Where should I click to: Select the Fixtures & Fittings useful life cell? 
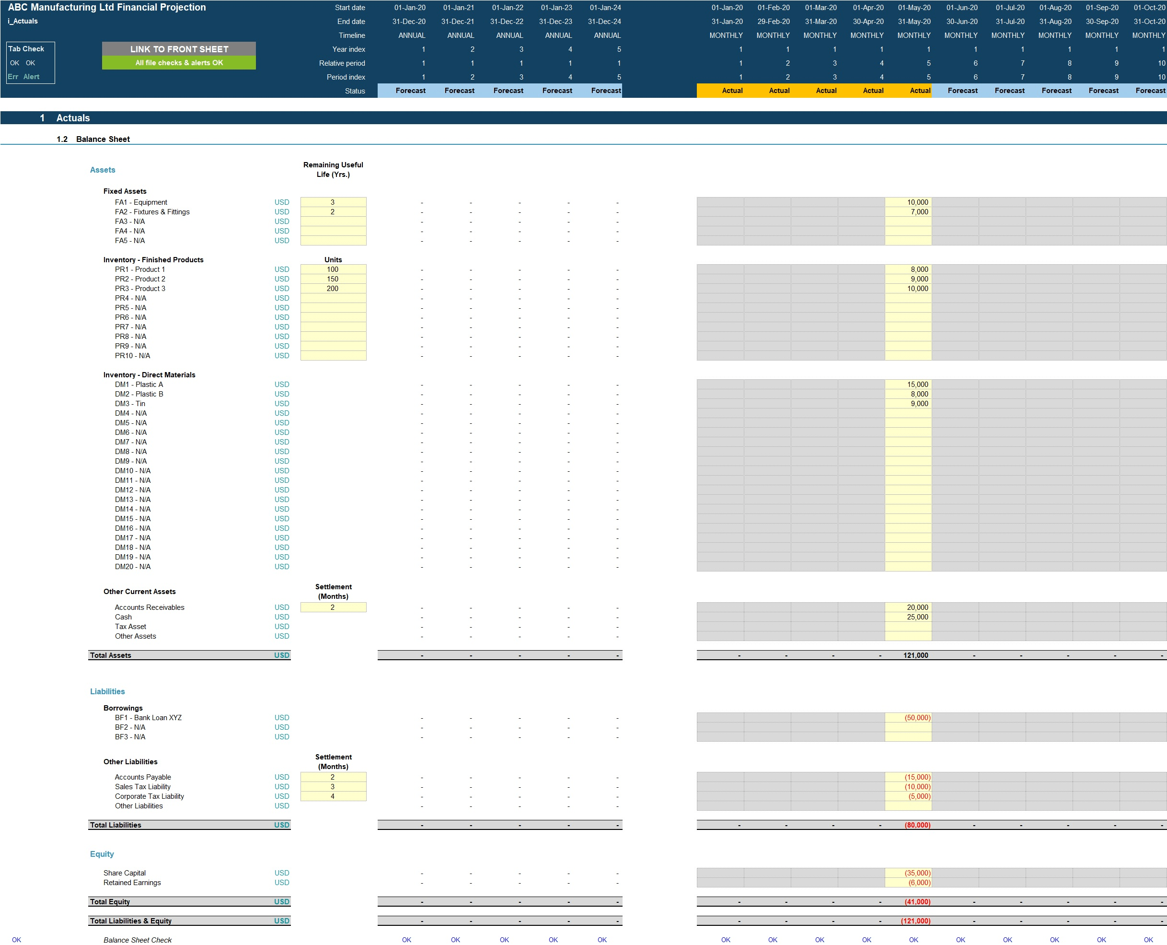click(x=333, y=211)
